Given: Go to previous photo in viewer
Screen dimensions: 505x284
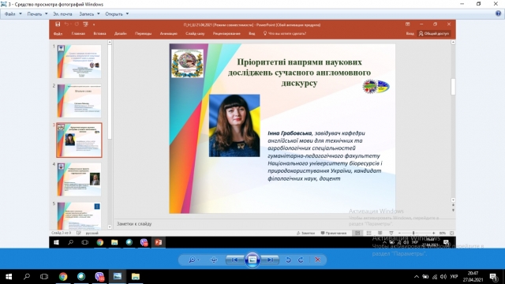Looking at the screenshot, I should point(234,260).
